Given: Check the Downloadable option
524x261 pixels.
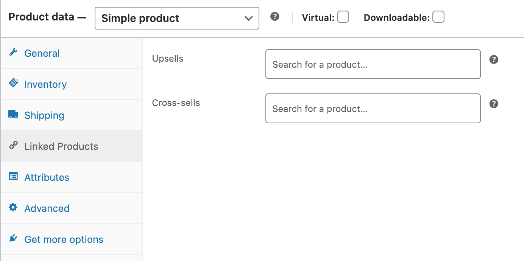Looking at the screenshot, I should (438, 17).
